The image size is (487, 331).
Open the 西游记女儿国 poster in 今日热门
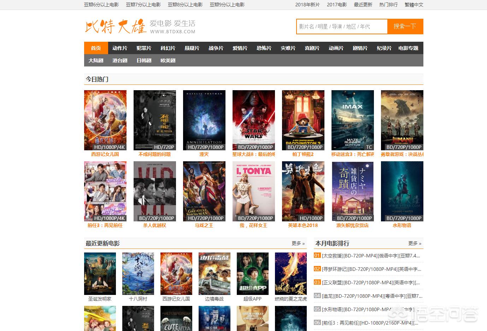(x=105, y=120)
